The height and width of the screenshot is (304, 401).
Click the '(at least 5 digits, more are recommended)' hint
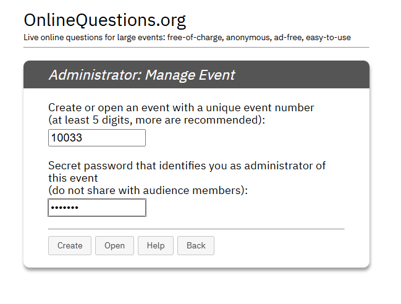coord(156,120)
